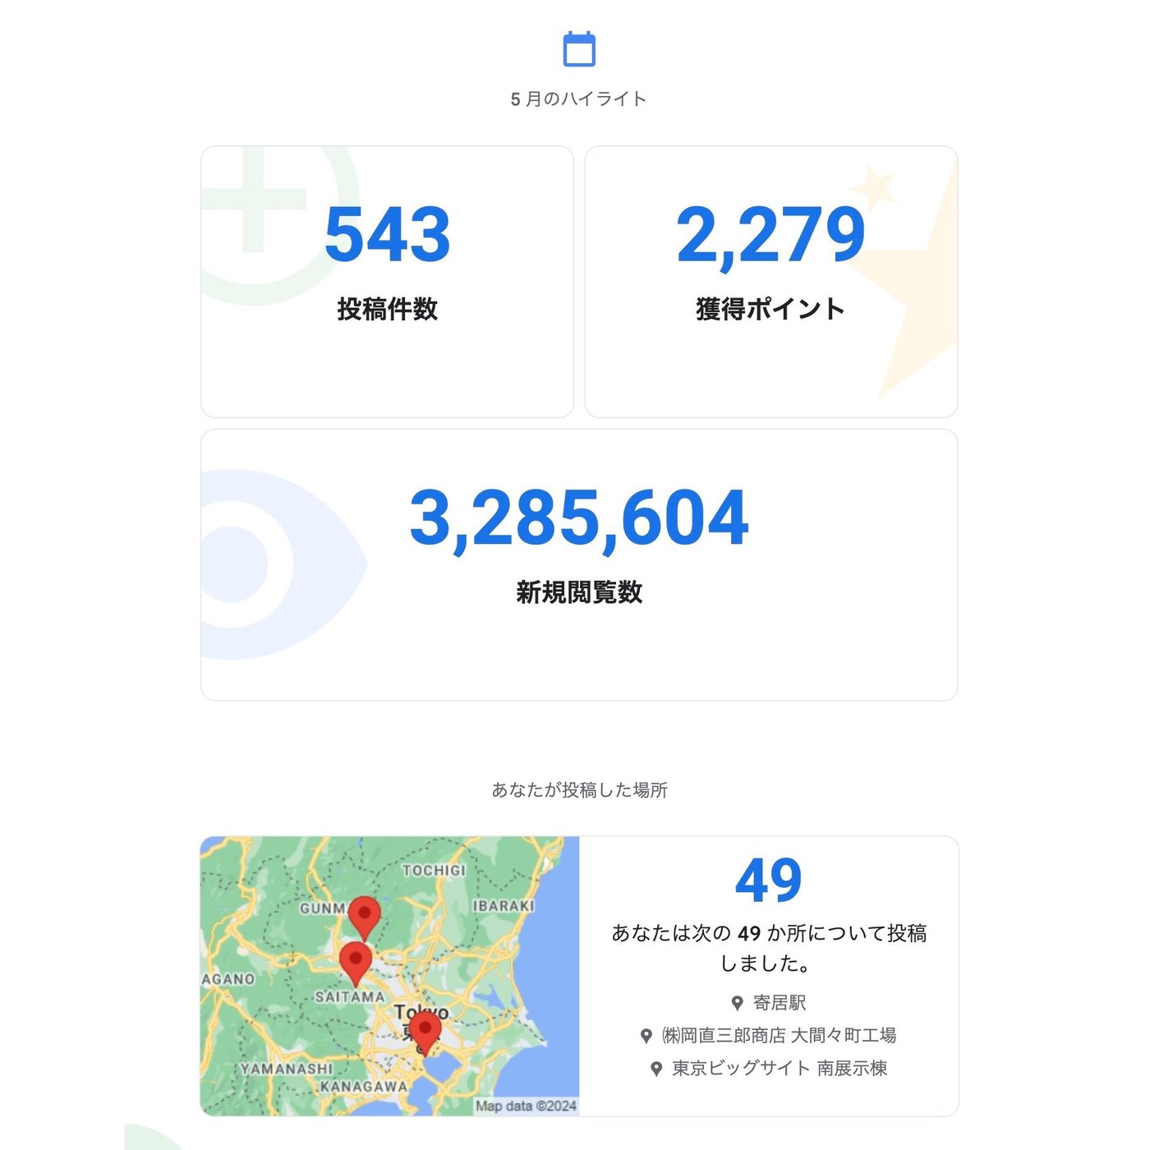
Task: Click the map pin near Gunma
Action: click(x=364, y=915)
